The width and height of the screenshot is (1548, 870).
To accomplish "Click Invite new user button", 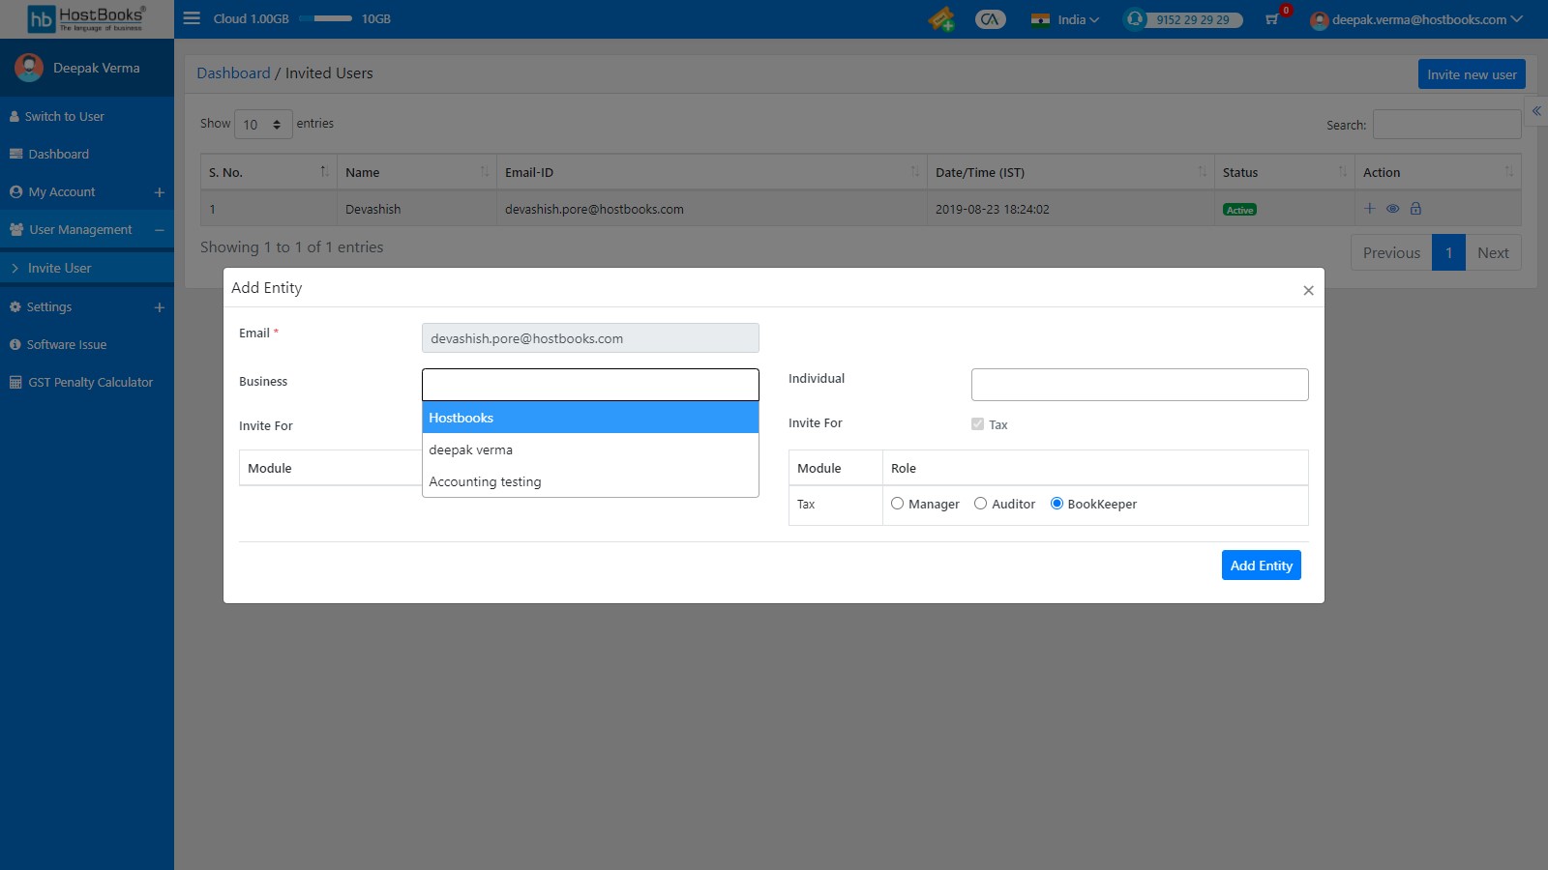I will tap(1472, 74).
